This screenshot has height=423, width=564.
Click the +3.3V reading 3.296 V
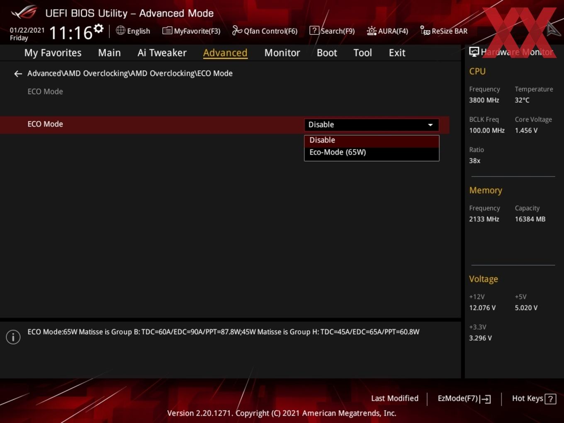pyautogui.click(x=480, y=338)
